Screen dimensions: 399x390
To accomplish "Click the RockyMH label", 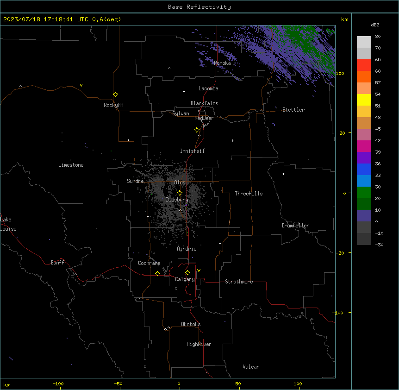I will click(x=113, y=105).
